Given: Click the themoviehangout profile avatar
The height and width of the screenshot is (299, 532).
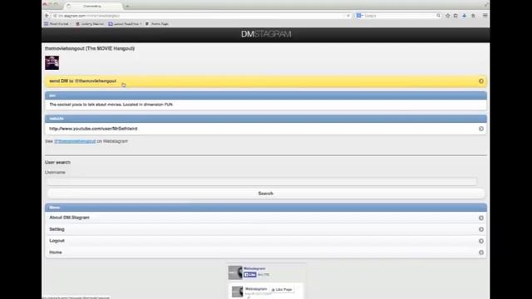Looking at the screenshot, I should coord(52,63).
